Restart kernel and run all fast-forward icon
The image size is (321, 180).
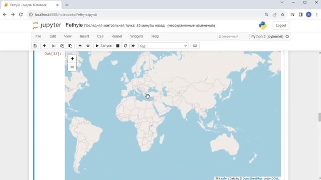pyautogui.click(x=133, y=46)
